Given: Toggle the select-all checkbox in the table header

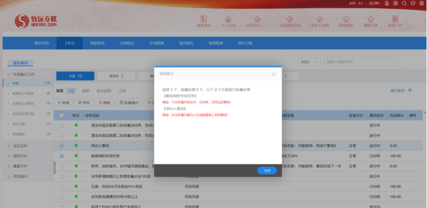Looking at the screenshot, I should point(61,115).
